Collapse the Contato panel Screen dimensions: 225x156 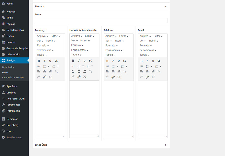coord(166,6)
